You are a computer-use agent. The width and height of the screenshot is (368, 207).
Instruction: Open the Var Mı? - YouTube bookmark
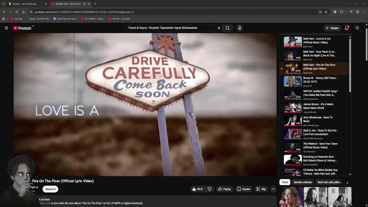[119, 19]
